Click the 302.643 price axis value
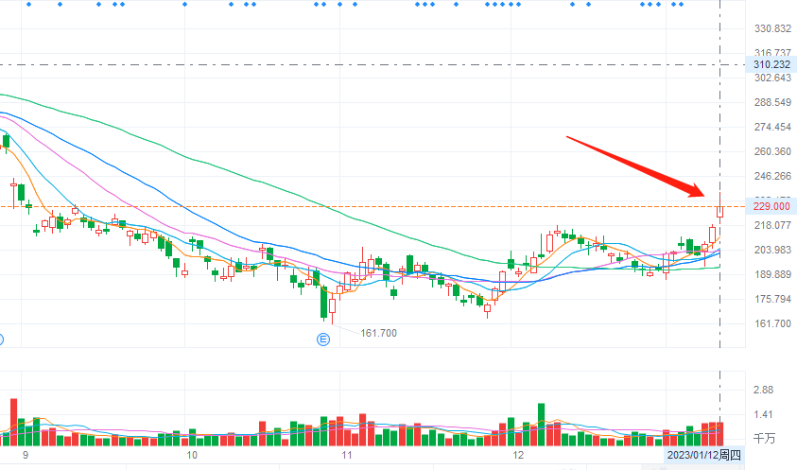Screen dimensions: 797x470 (772, 78)
